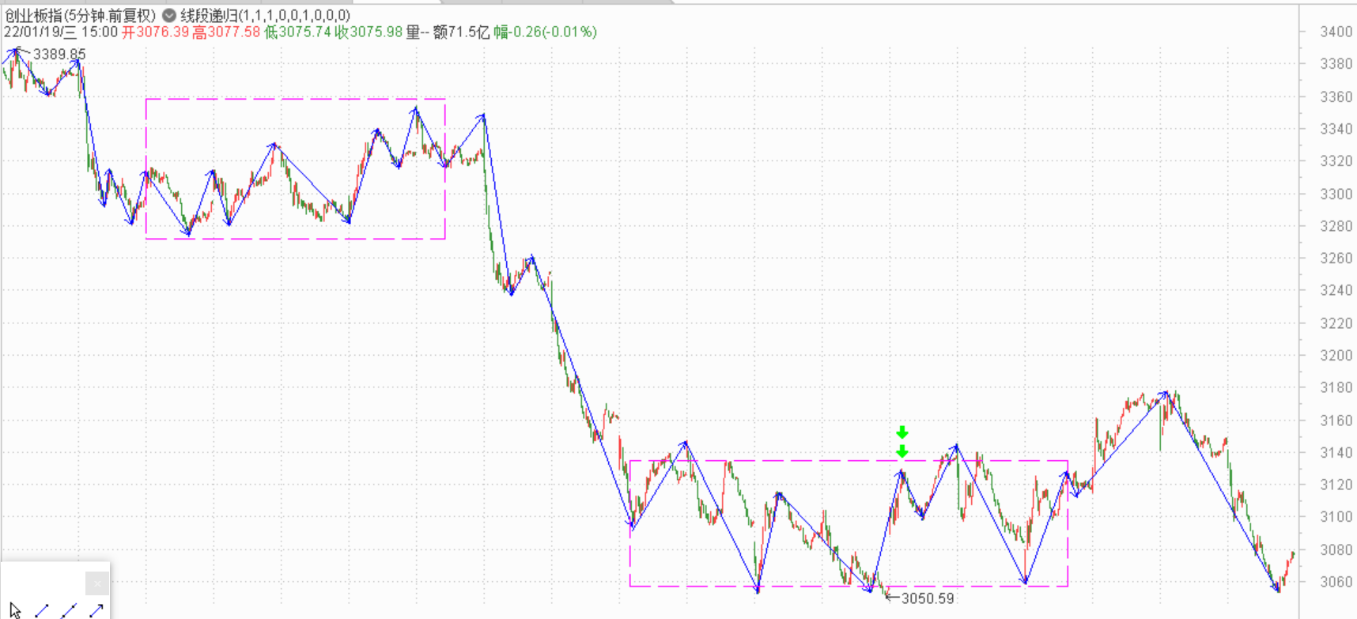Click the 线段递归 indicator label

[265, 15]
